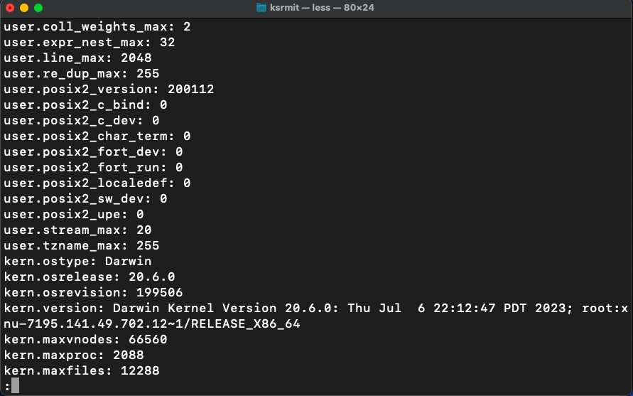The width and height of the screenshot is (633, 396).
Task: Click the line 'kern.maxvnodes: 66560'
Action: pyautogui.click(x=85, y=339)
